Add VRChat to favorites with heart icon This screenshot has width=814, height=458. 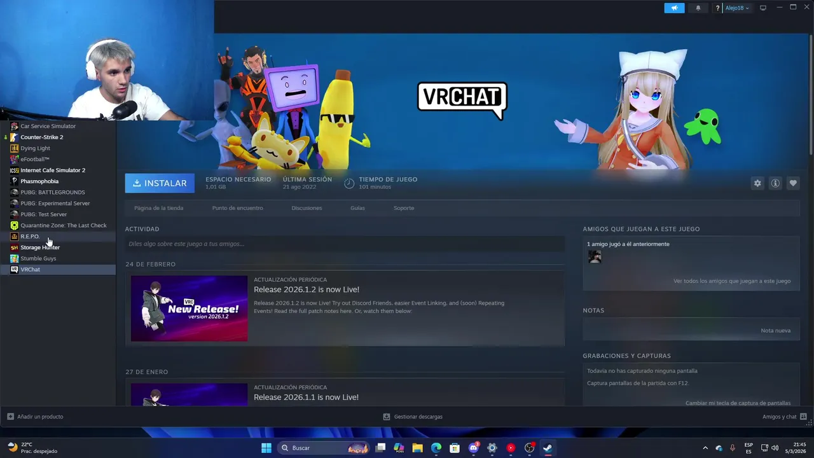(793, 183)
